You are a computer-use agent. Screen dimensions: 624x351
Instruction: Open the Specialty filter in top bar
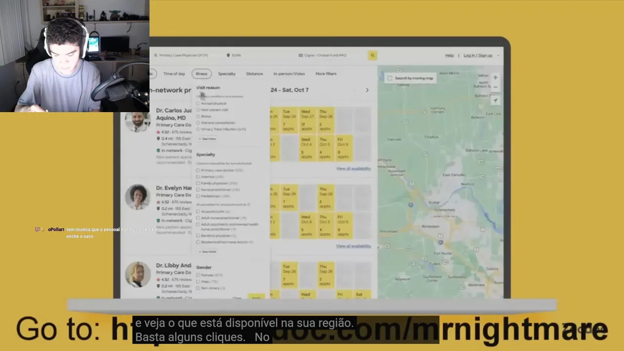[227, 74]
